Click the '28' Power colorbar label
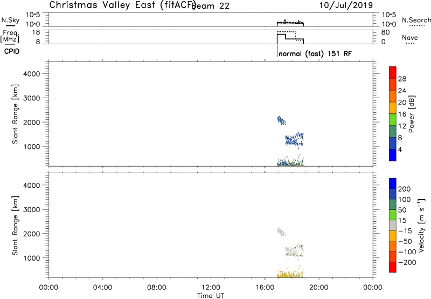Screen dimensions: 431x299 tap(402, 79)
